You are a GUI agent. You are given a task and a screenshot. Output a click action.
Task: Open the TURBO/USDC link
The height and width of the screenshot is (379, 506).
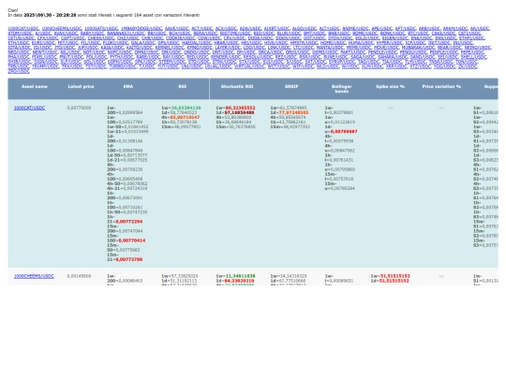[123, 66]
